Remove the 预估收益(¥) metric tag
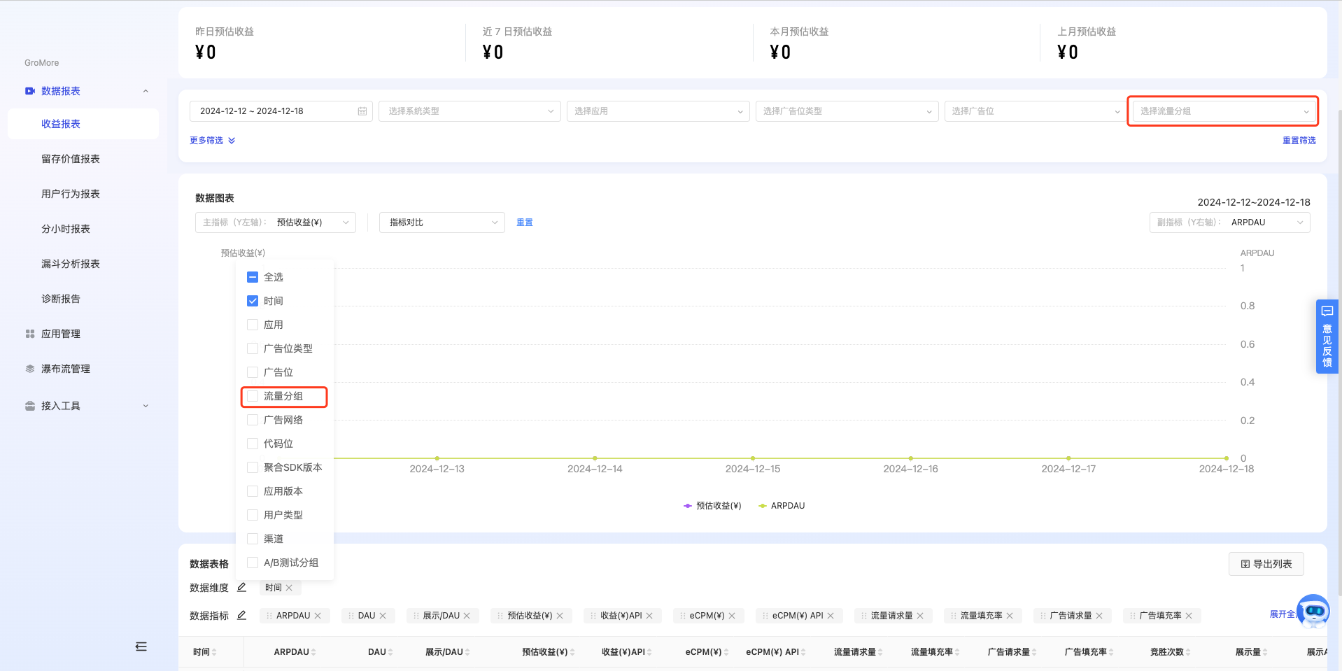 [560, 616]
